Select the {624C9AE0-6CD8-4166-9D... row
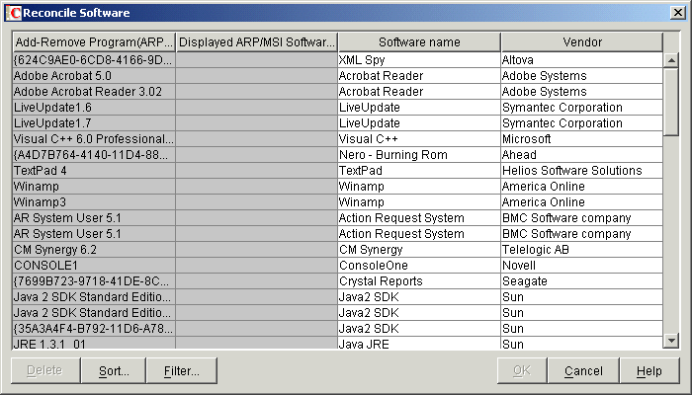Image resolution: width=692 pixels, height=395 pixels. 94,60
